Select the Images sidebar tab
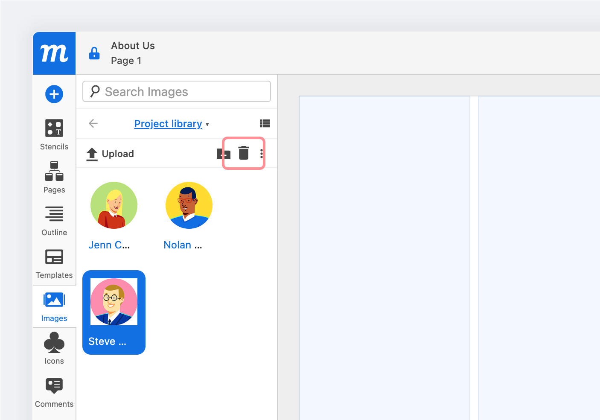 tap(54, 306)
